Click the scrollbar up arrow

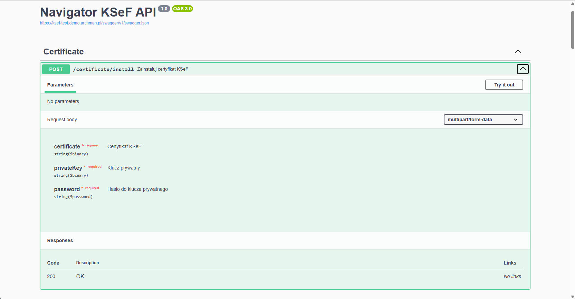tap(573, 3)
